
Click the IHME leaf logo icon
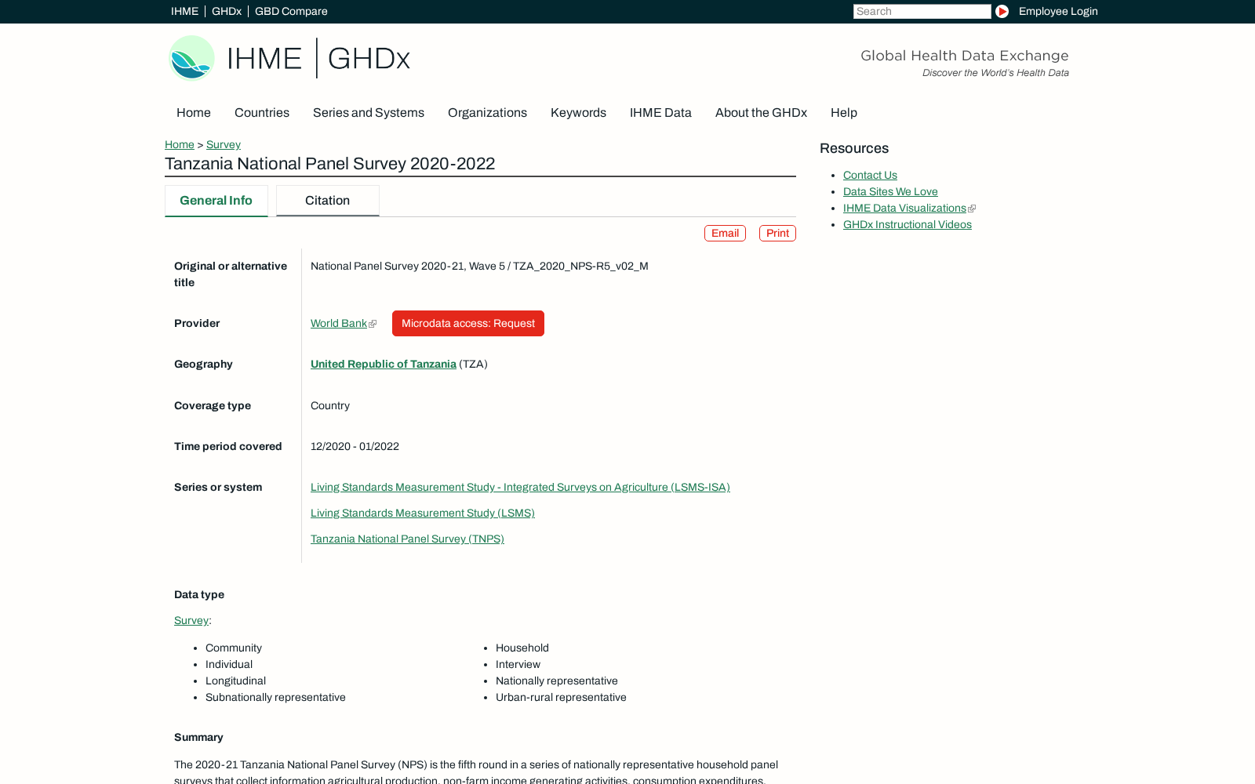pos(191,58)
